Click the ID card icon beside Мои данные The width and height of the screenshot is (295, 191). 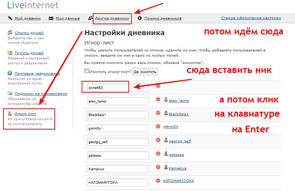click(x=51, y=18)
